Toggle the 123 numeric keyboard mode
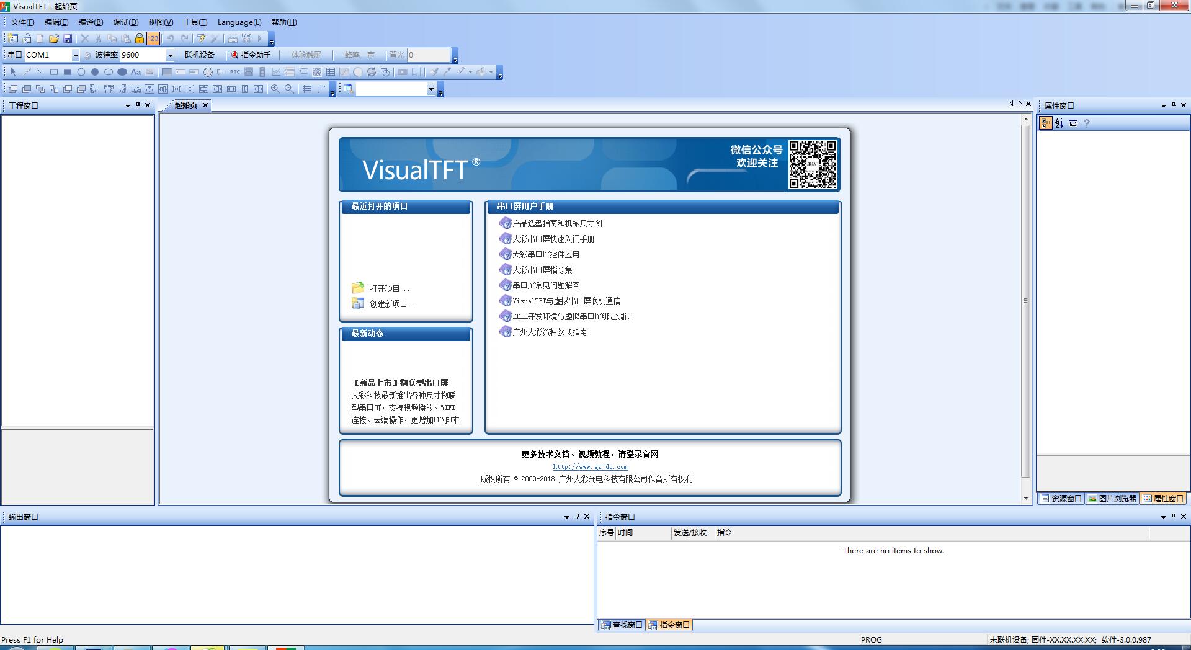 coord(153,38)
